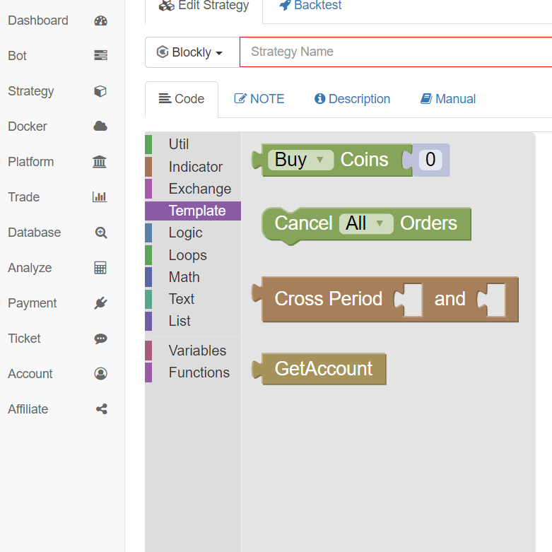This screenshot has height=552, width=552.
Task: Click the Strategy cube icon
Action: point(100,91)
